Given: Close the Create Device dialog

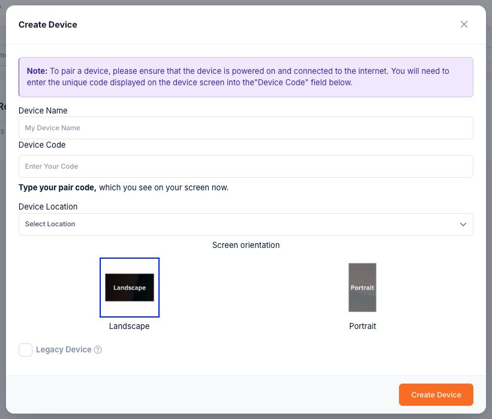Looking at the screenshot, I should pyautogui.click(x=464, y=25).
